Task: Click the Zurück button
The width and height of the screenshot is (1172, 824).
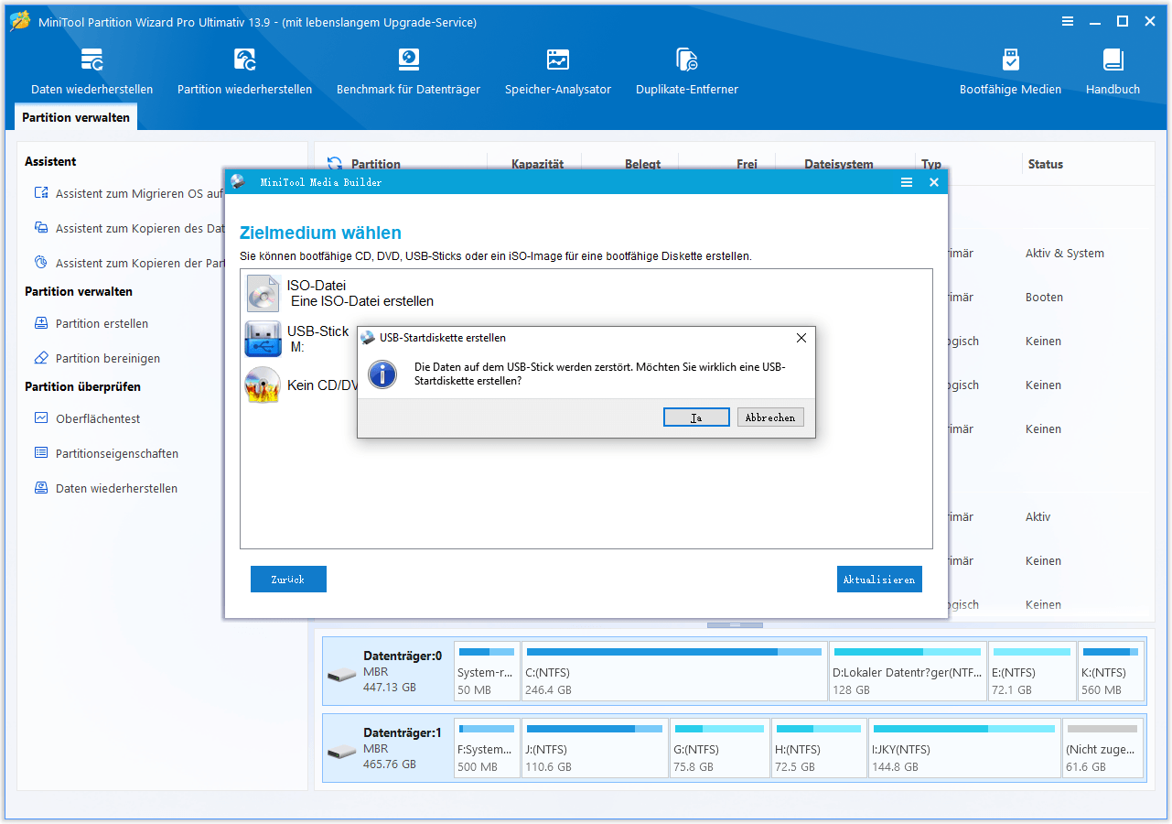Action: coord(288,580)
